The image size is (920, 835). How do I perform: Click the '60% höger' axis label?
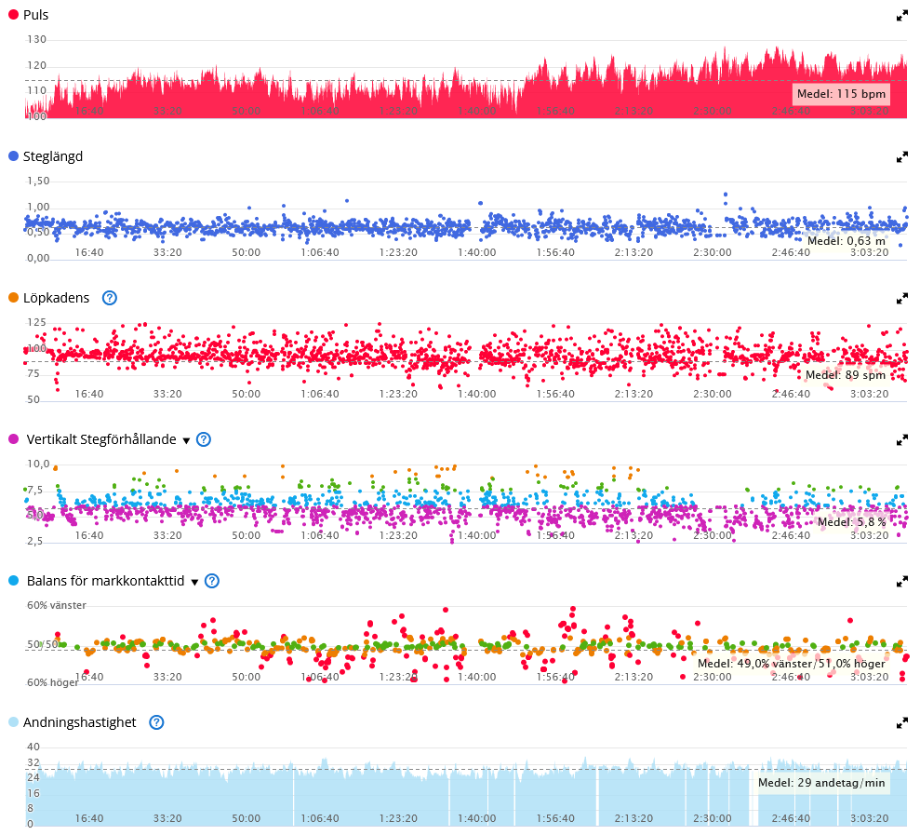point(53,683)
